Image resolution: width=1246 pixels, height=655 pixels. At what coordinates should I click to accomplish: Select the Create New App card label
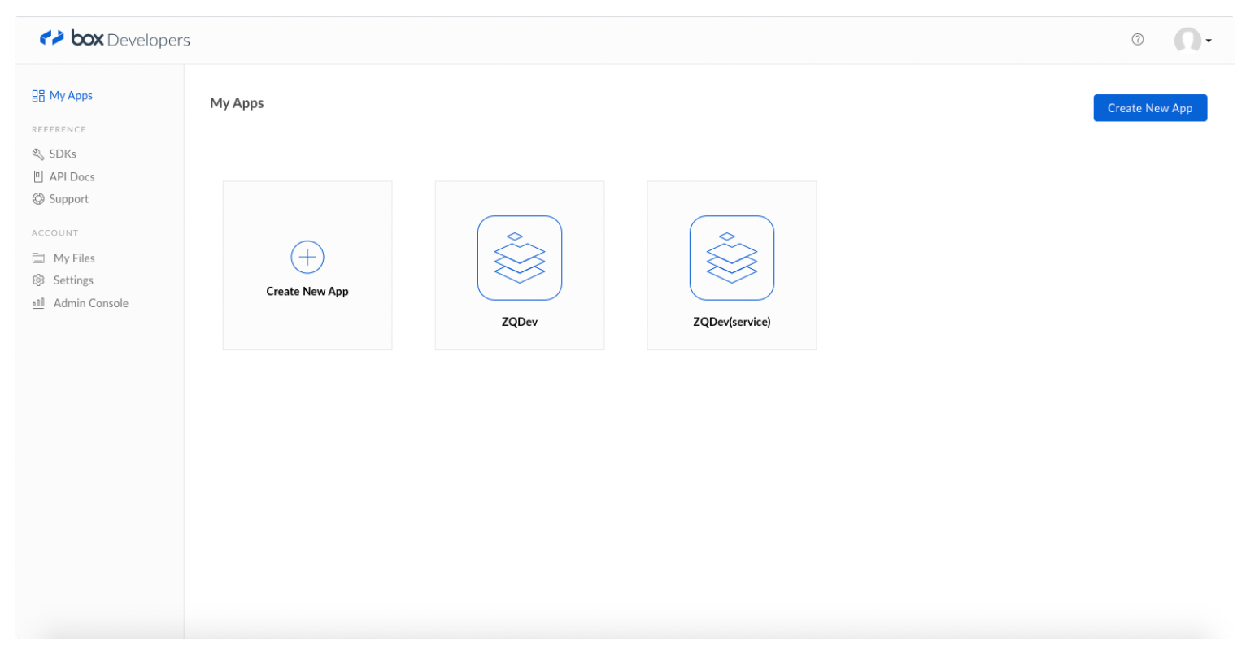[x=307, y=292]
